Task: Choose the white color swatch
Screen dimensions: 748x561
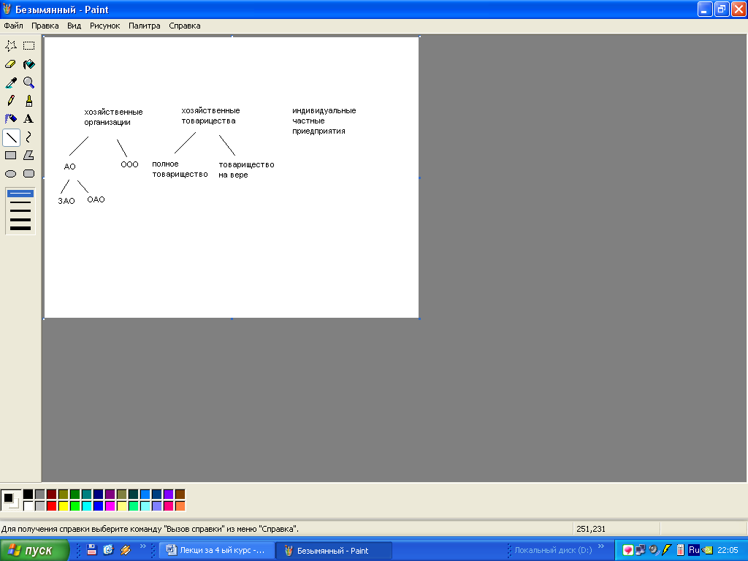Action: click(x=28, y=505)
